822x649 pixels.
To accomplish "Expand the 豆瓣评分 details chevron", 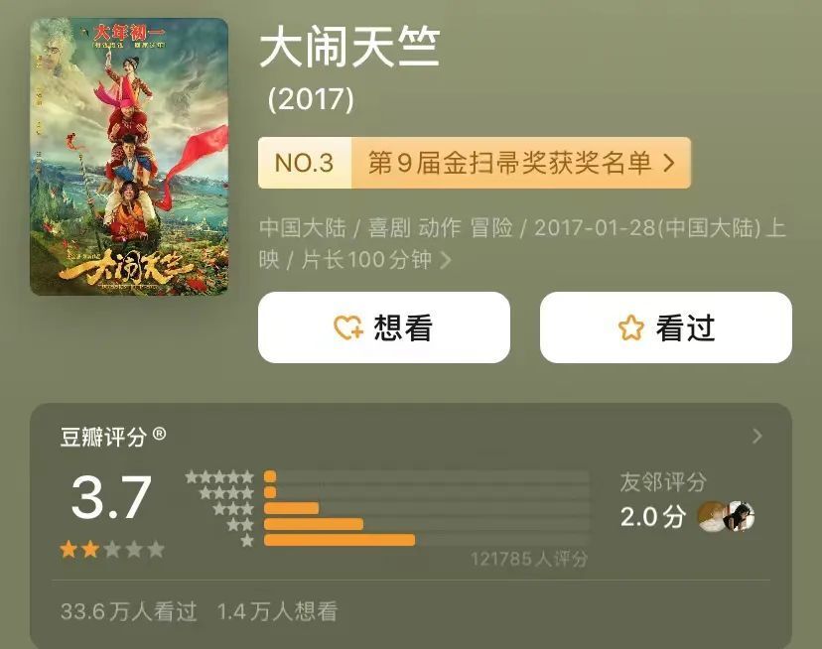I will (x=757, y=437).
